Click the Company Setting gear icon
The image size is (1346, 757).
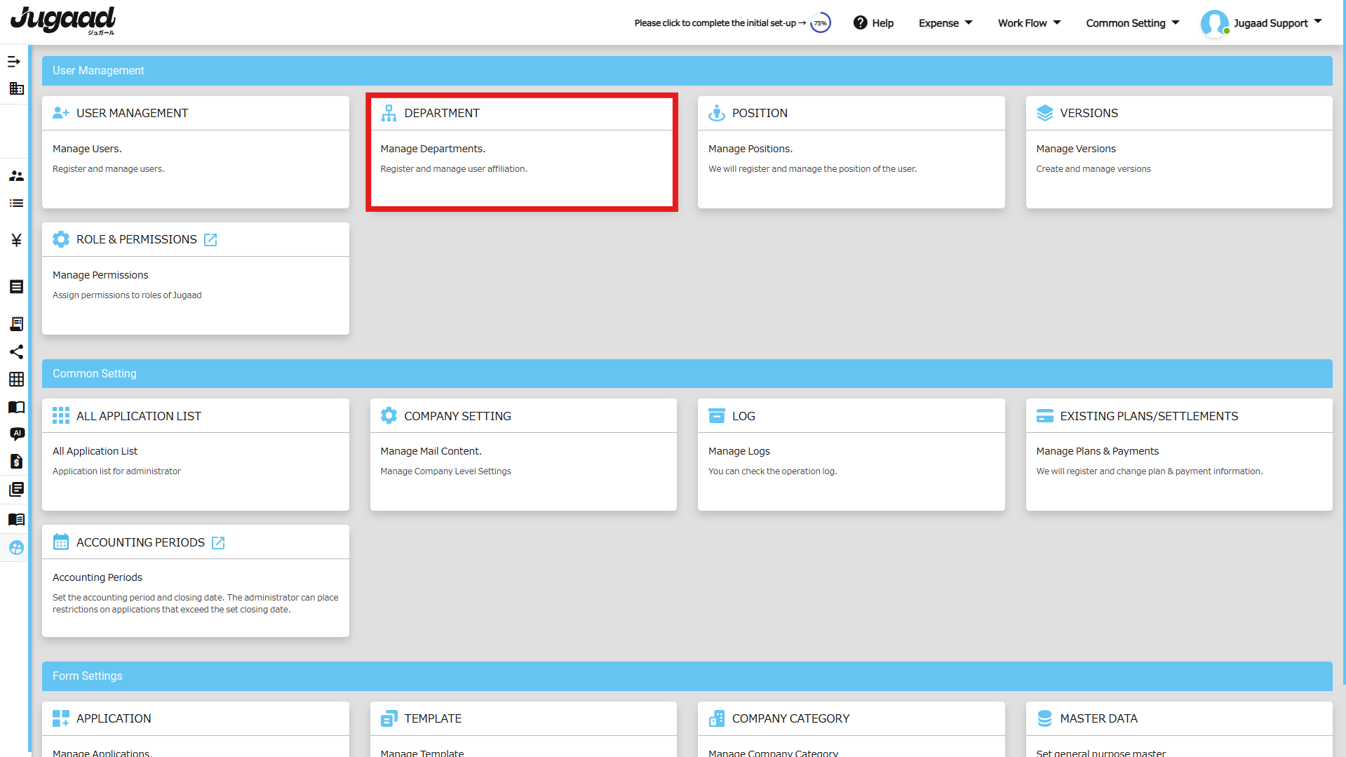(389, 416)
